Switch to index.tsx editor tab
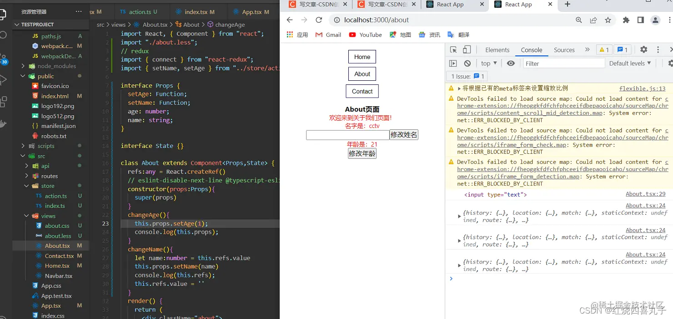 click(x=199, y=12)
